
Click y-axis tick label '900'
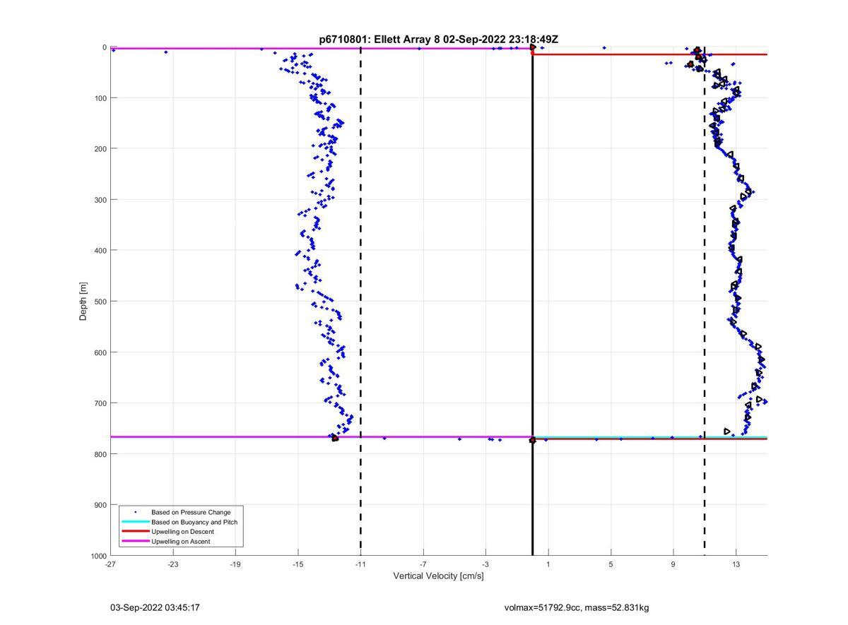pos(100,504)
